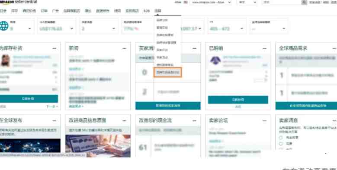Select the first radio option in 卖家消息 card

(281, 137)
